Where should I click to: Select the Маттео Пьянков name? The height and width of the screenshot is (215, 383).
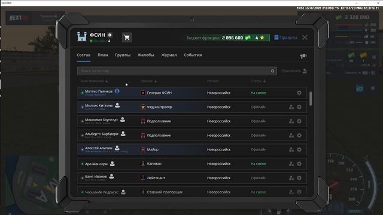(99, 91)
